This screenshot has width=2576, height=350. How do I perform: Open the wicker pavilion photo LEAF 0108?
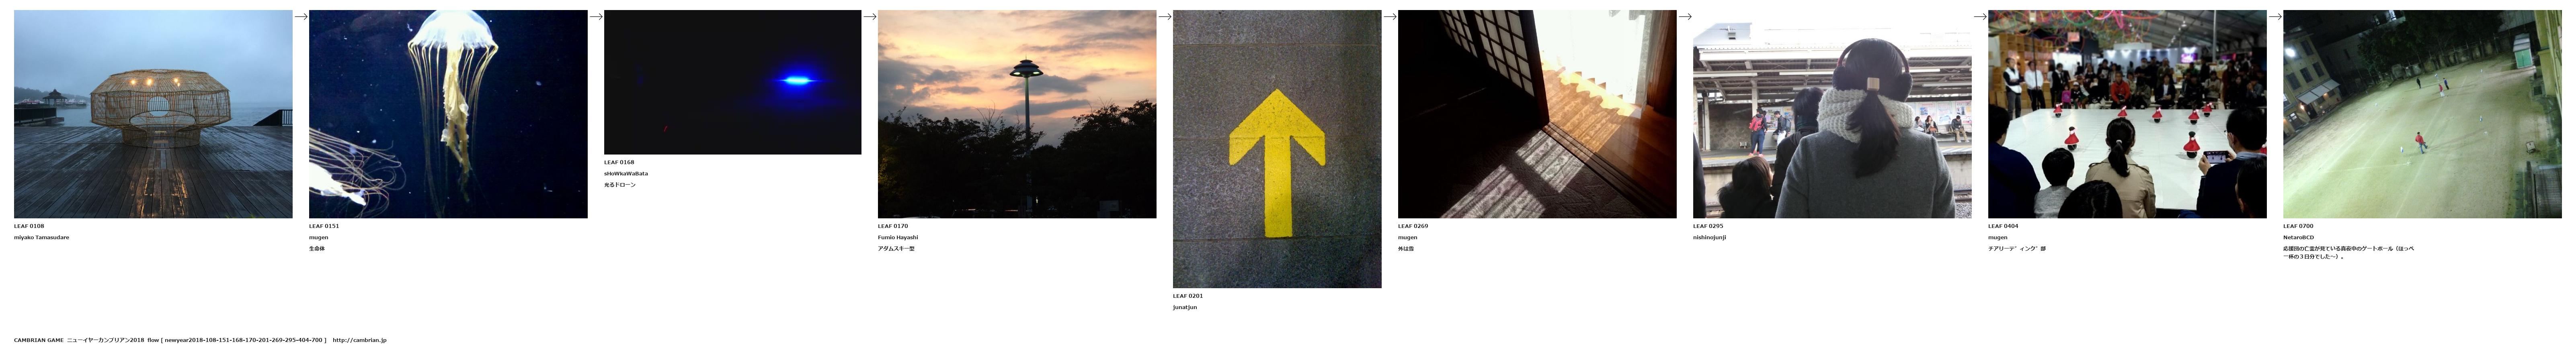[x=153, y=114]
